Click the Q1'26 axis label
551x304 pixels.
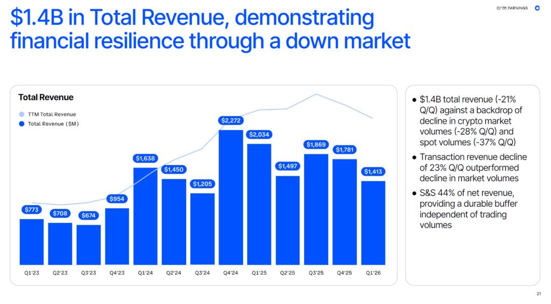click(373, 273)
